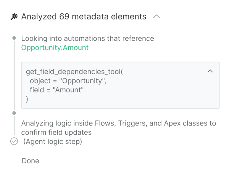Screen dimensions: 229x175
Task: Click the '(Agent logic step)' label
Action: coord(53,141)
